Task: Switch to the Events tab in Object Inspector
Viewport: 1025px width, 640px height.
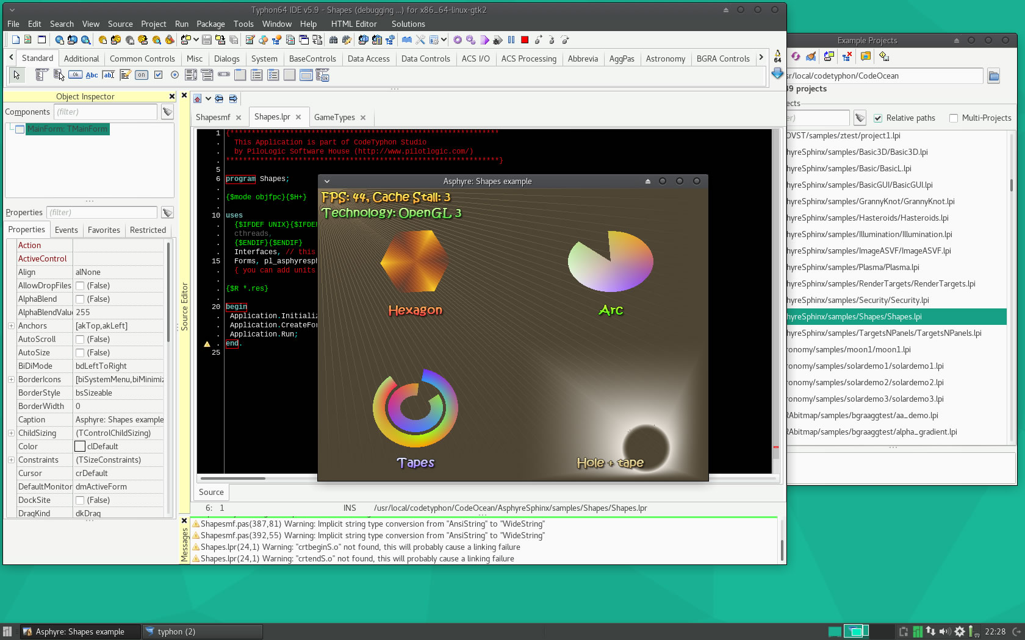Action: tap(66, 230)
